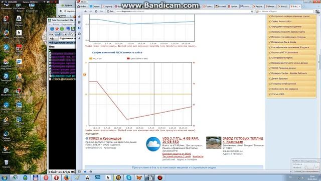The height and width of the screenshot is (181, 321).
Task: Click the Windows Start button
Action: (x=5, y=177)
